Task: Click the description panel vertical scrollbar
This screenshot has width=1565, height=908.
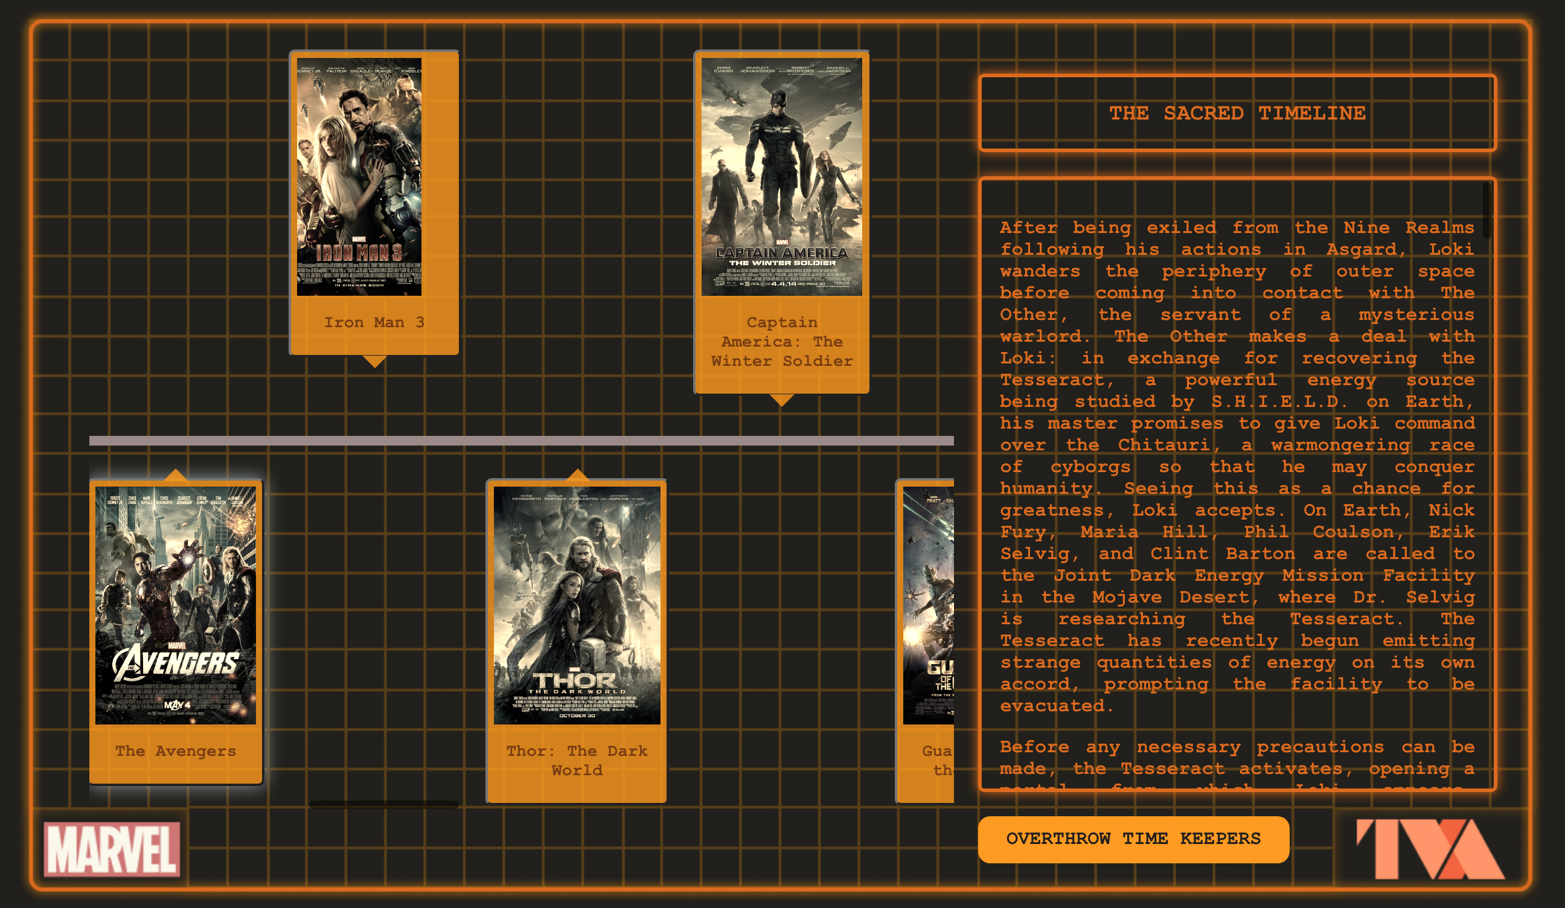Action: 1487,211
